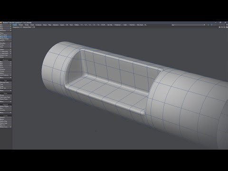The height and width of the screenshot is (171, 228).
Task: Select the Capsule primitive tool
Action: [6, 69]
